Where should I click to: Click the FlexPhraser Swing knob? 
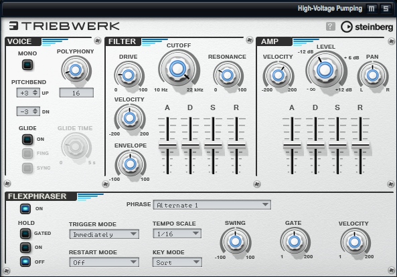click(236, 242)
